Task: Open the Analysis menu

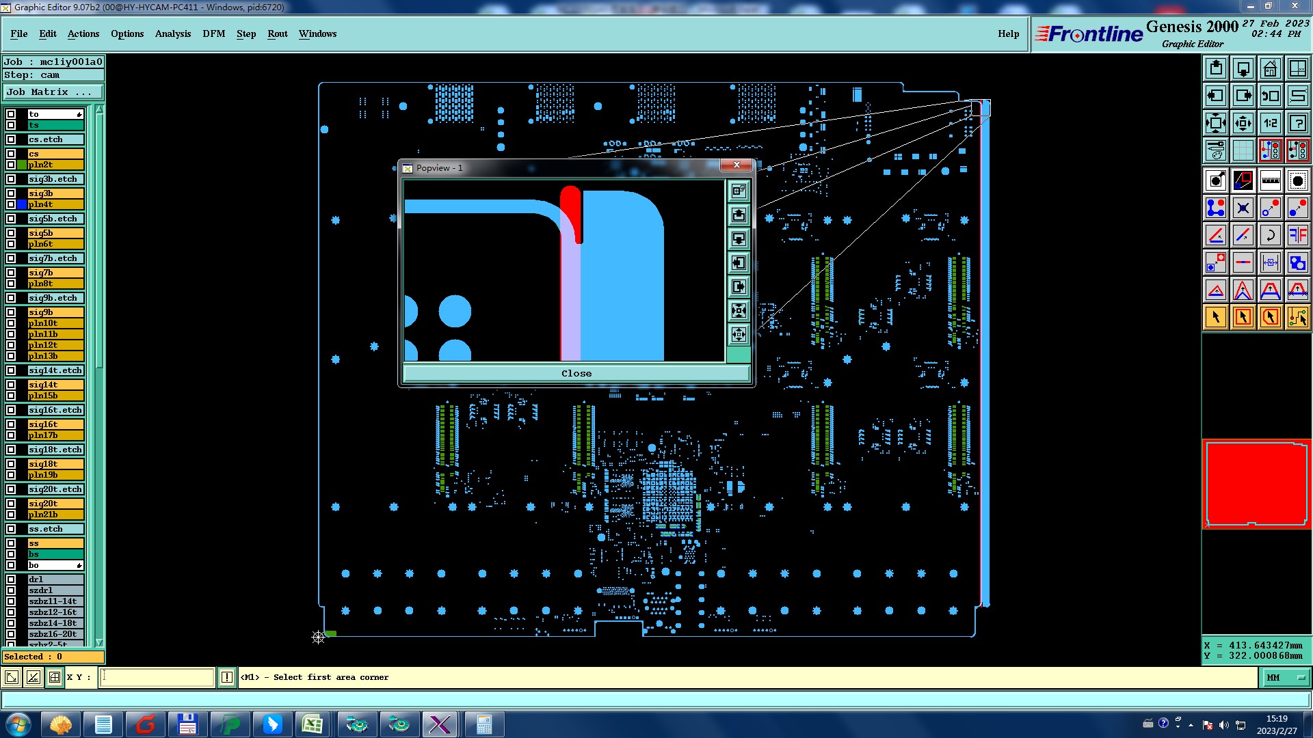Action: pos(173,33)
